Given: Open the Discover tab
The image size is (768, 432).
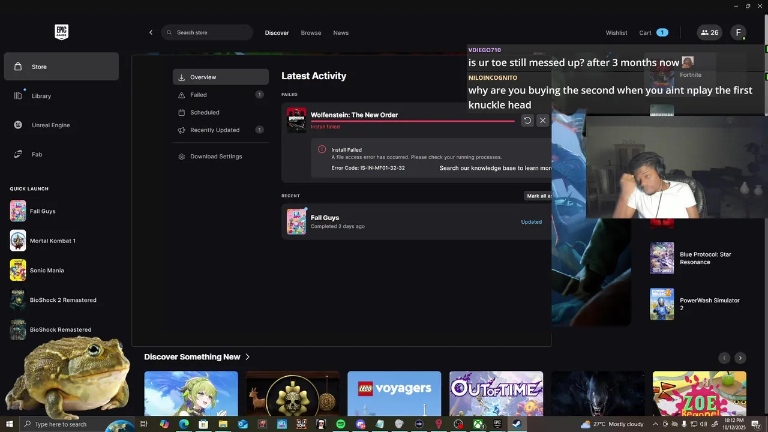Looking at the screenshot, I should click(277, 32).
